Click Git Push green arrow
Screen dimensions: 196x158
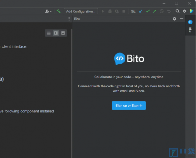(155, 11)
